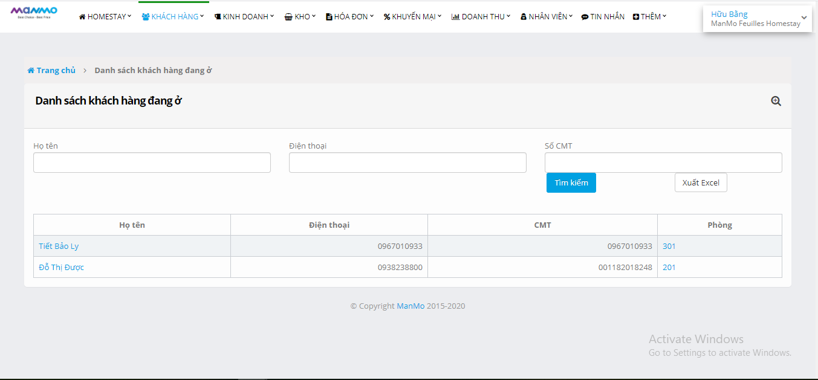Open the KHÁCH HÀNG menu
Screen dimensions: 818x380
tap(172, 17)
